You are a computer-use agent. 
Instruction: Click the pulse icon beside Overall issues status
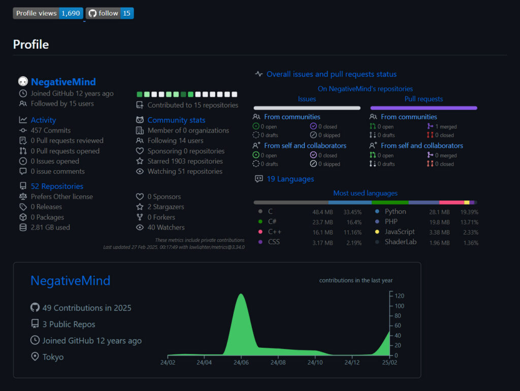tap(259, 74)
